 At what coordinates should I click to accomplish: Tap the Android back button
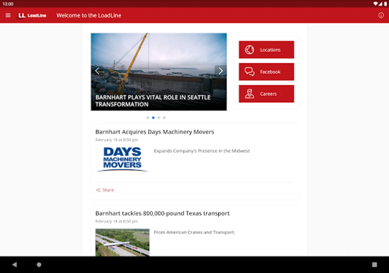click(x=15, y=265)
